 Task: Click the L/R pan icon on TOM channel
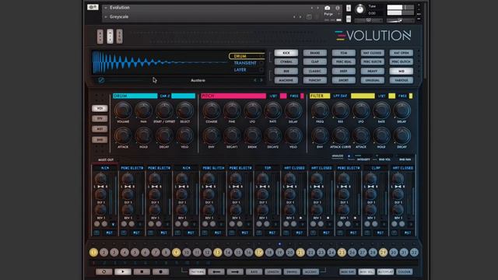(263, 187)
